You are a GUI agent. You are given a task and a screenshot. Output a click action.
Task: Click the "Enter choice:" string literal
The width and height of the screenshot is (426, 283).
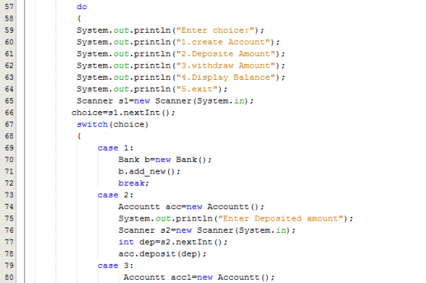coord(215,30)
